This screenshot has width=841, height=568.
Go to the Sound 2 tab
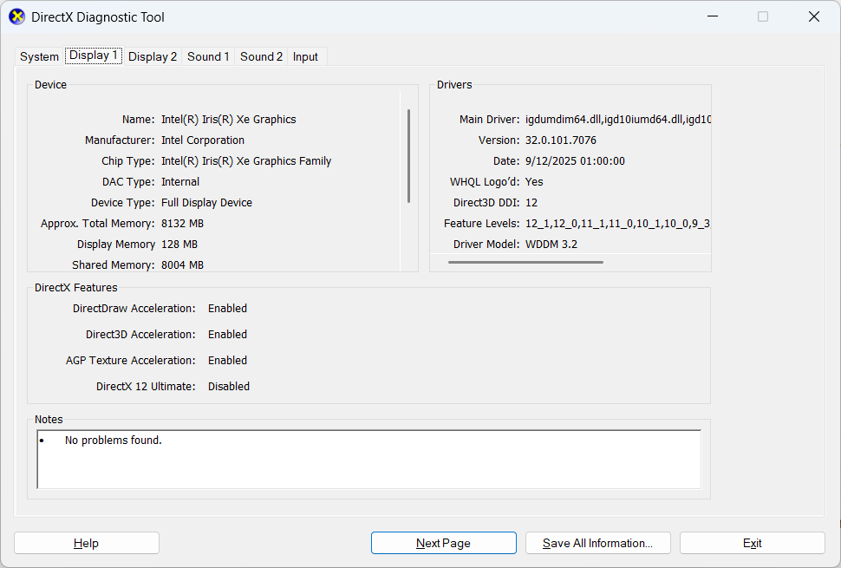pos(261,56)
